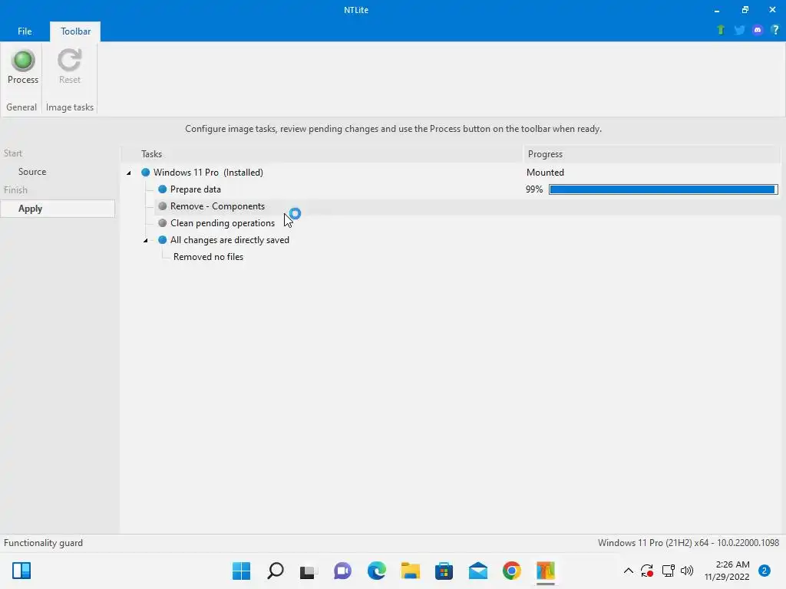Open taskbar Search

tap(276, 571)
